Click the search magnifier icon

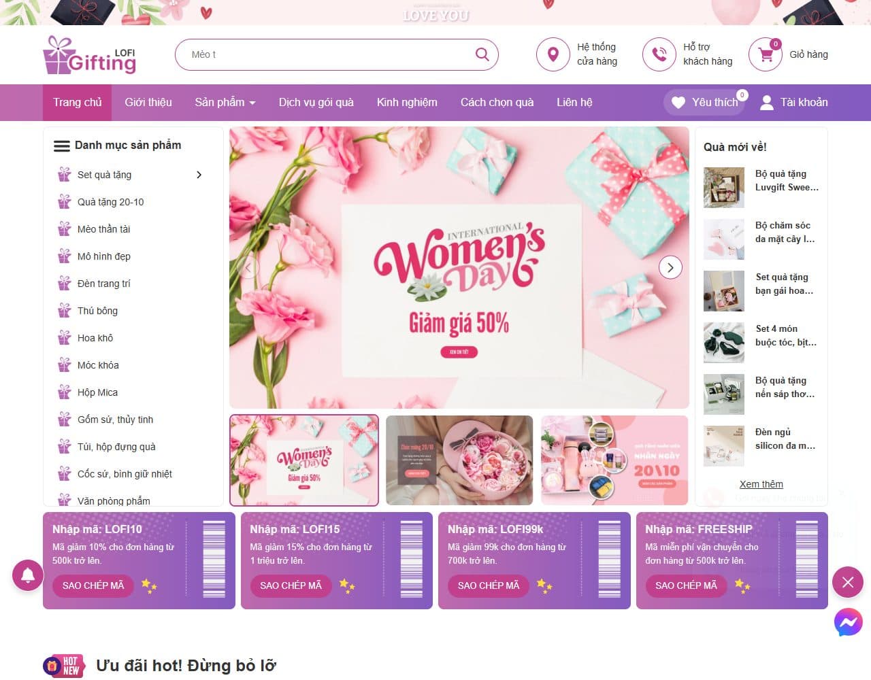(x=482, y=54)
